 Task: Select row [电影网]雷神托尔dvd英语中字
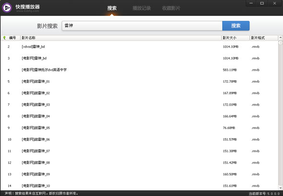pos(139,70)
